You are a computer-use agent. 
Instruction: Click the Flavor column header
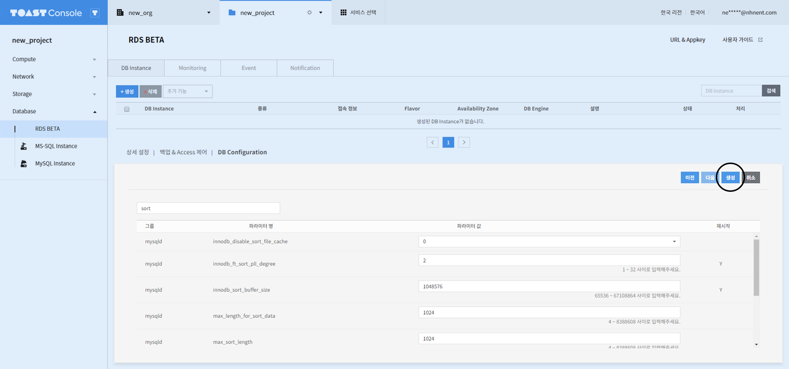(x=412, y=108)
